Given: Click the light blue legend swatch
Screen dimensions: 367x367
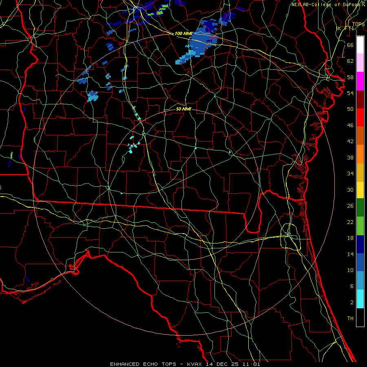Looking at the screenshot, I should click(x=360, y=281).
